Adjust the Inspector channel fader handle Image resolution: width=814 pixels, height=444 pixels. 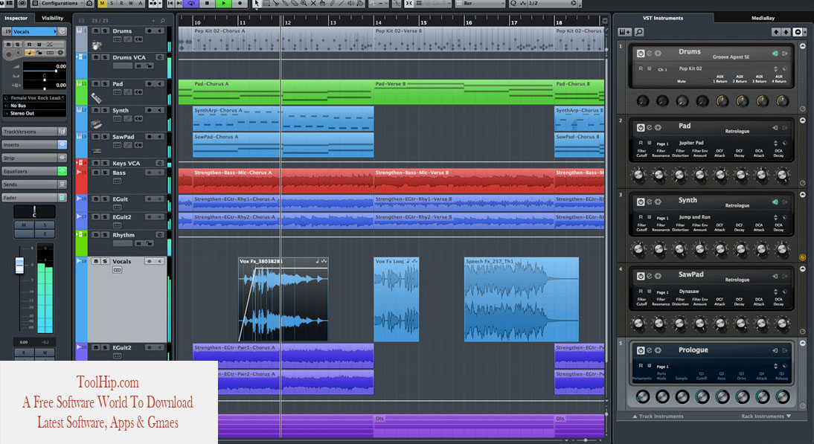click(20, 265)
